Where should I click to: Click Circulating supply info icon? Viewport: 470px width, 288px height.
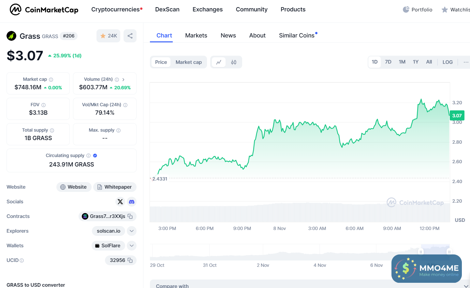point(88,156)
